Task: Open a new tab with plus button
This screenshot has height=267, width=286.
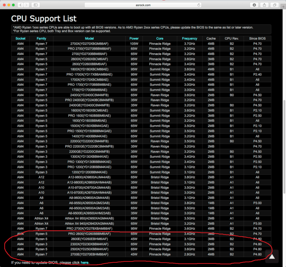Action: click(x=283, y=7)
